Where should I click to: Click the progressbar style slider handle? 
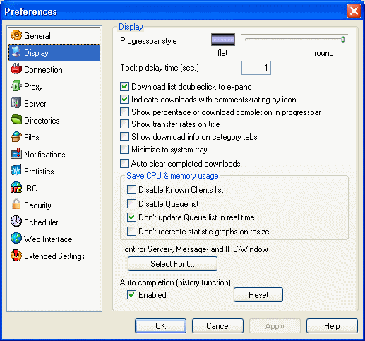[342, 40]
